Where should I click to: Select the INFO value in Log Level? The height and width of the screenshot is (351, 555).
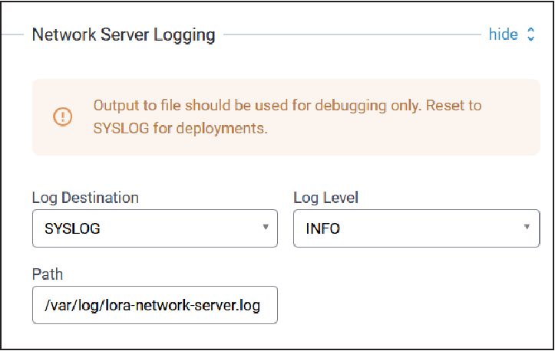pyautogui.click(x=323, y=228)
